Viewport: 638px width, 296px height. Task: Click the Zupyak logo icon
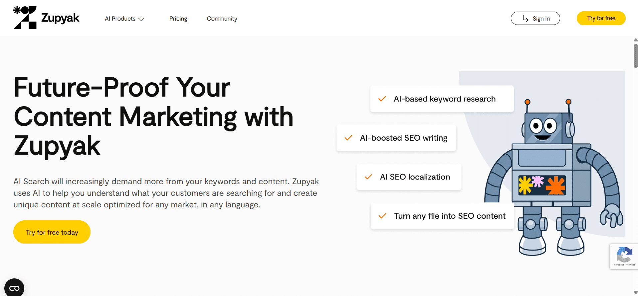(x=25, y=18)
